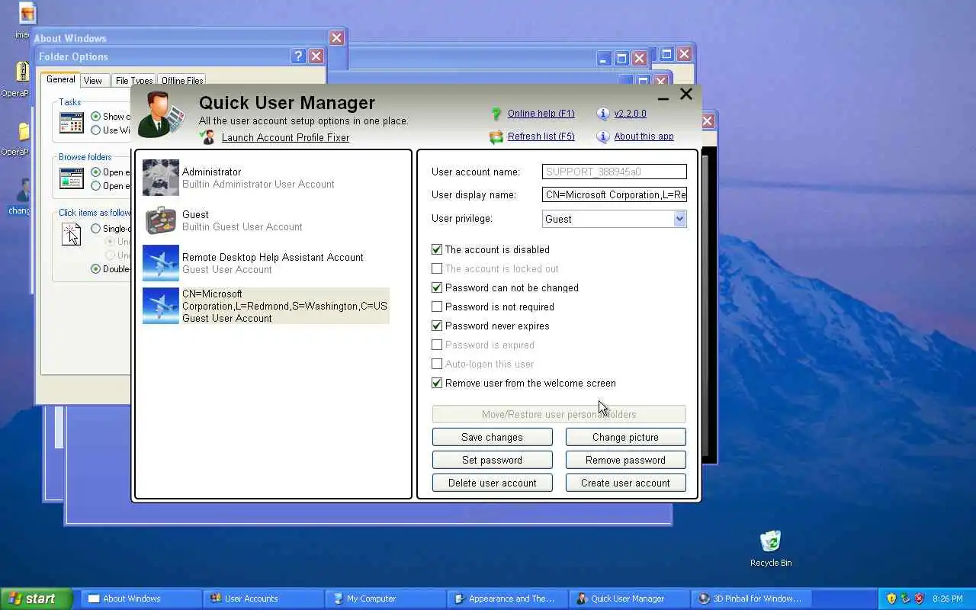The image size is (976, 610).
Task: Click the green question mark help icon
Action: [x=496, y=114]
